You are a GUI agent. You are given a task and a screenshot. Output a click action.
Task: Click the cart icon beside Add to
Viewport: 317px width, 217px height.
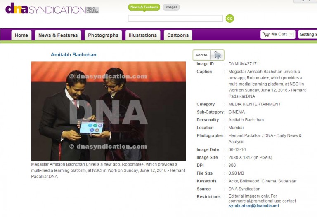pyautogui.click(x=217, y=55)
